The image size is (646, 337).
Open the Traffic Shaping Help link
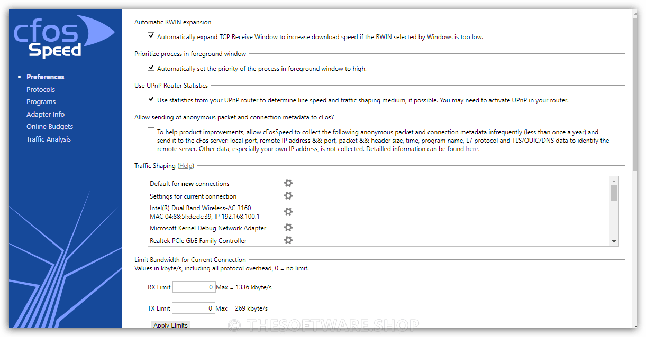[186, 166]
